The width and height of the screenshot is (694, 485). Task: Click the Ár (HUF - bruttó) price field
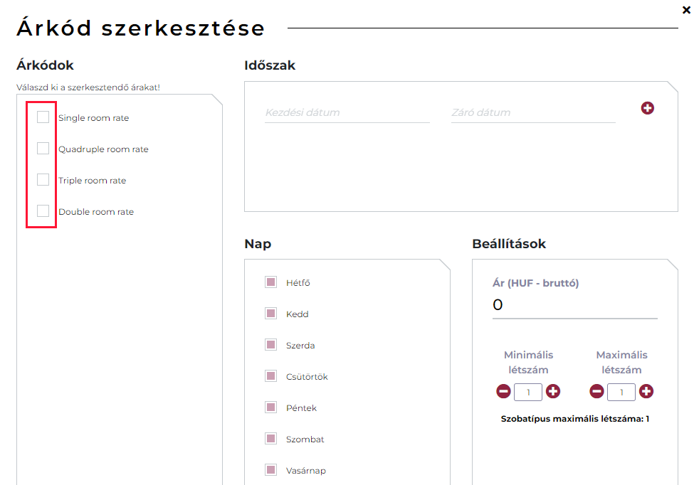[x=574, y=305]
